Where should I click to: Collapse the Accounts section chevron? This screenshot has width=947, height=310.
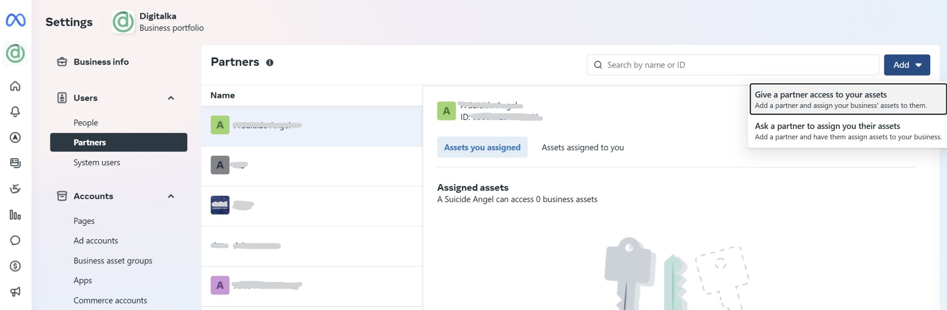click(171, 196)
